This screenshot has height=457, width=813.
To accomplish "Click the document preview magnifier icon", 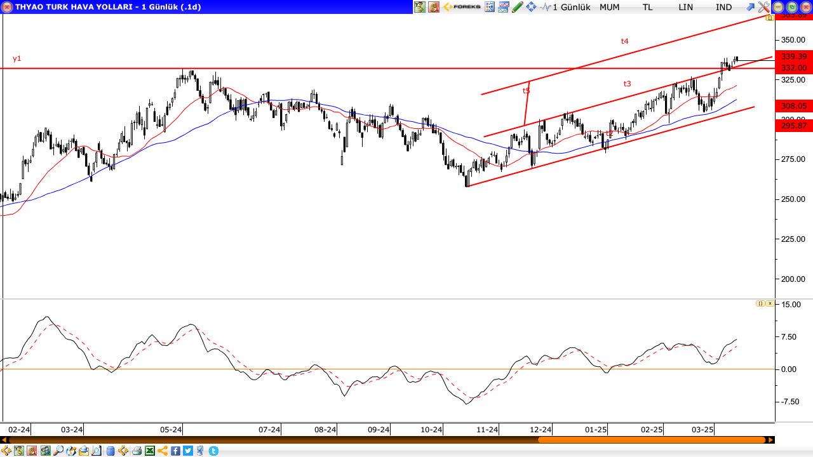I will click(97, 451).
